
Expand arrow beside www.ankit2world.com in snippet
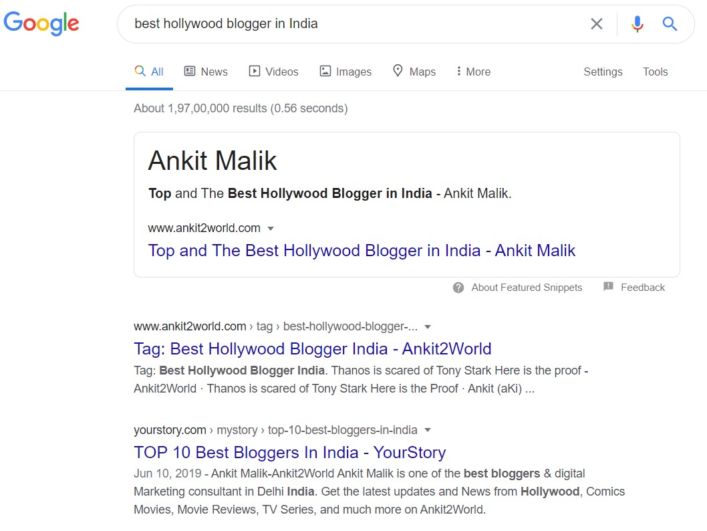point(271,229)
